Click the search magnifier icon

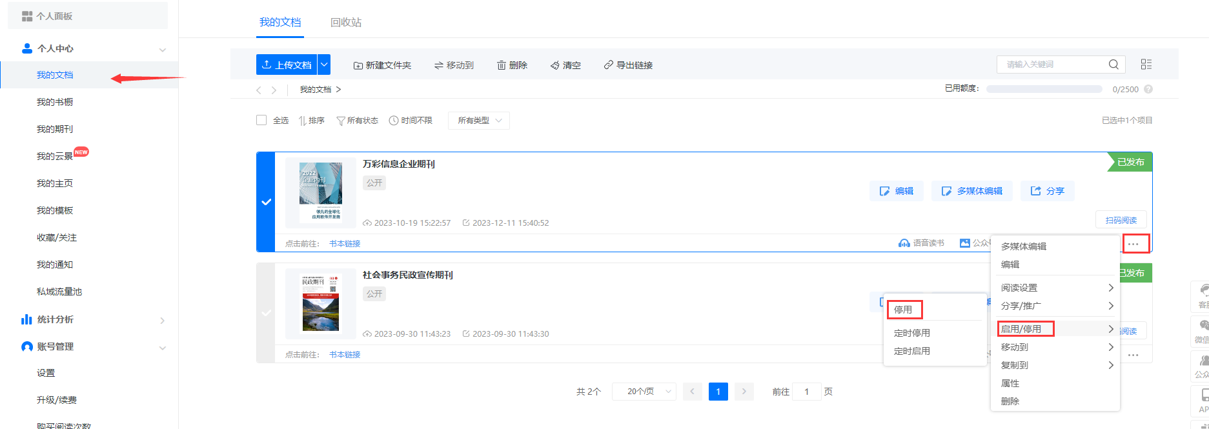[x=1113, y=65]
